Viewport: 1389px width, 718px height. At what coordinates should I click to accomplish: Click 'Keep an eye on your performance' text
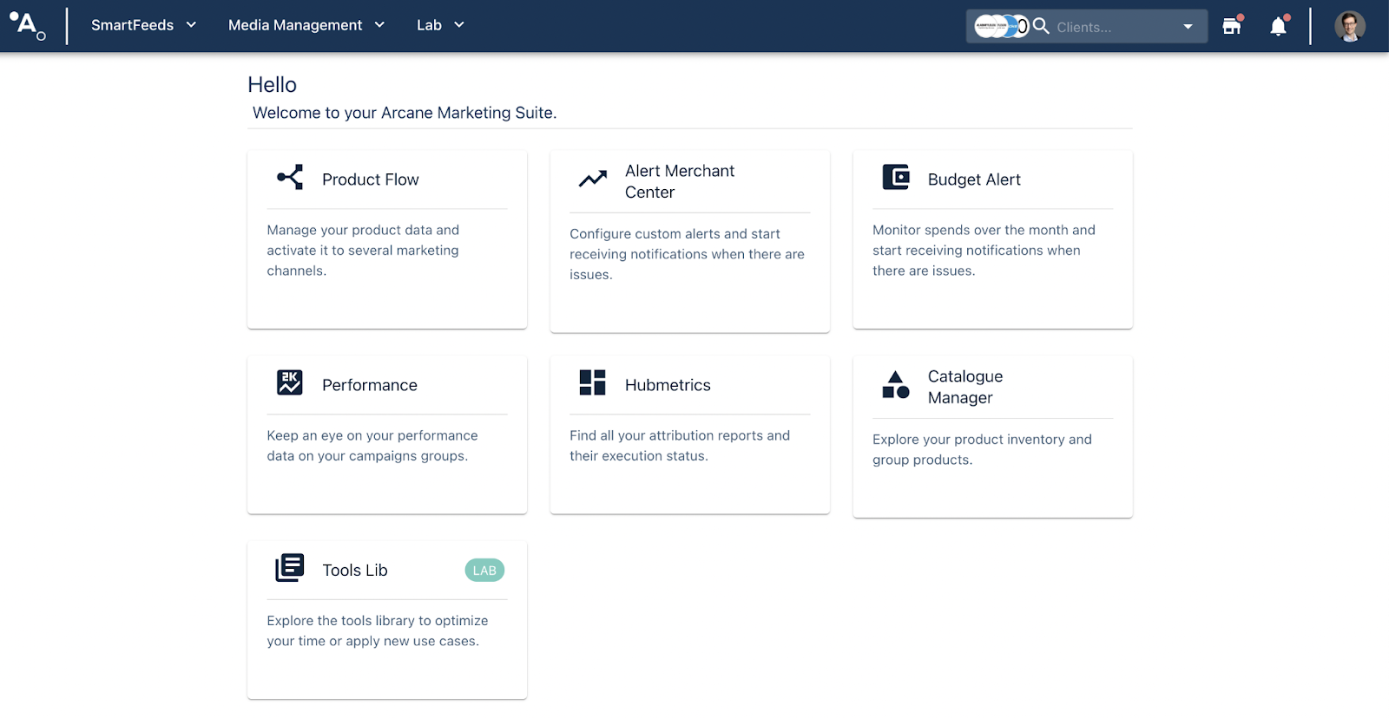pyautogui.click(x=372, y=446)
